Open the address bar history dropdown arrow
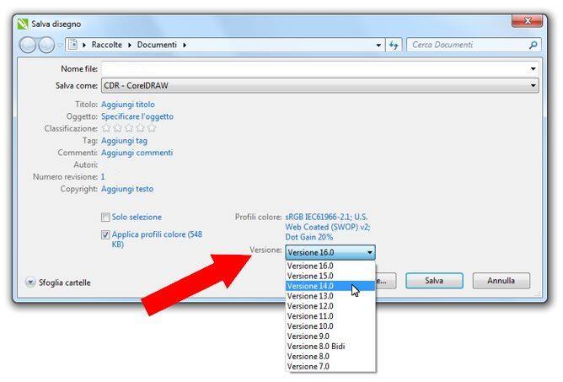The height and width of the screenshot is (382, 563). (378, 45)
